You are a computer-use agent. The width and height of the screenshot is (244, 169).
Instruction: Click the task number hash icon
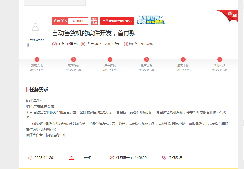tap(112, 158)
